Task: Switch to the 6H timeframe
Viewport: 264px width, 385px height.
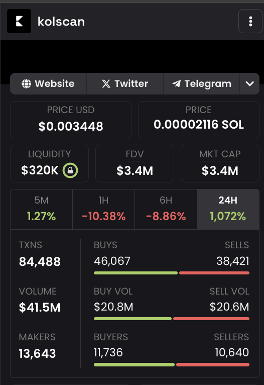Action: point(166,209)
